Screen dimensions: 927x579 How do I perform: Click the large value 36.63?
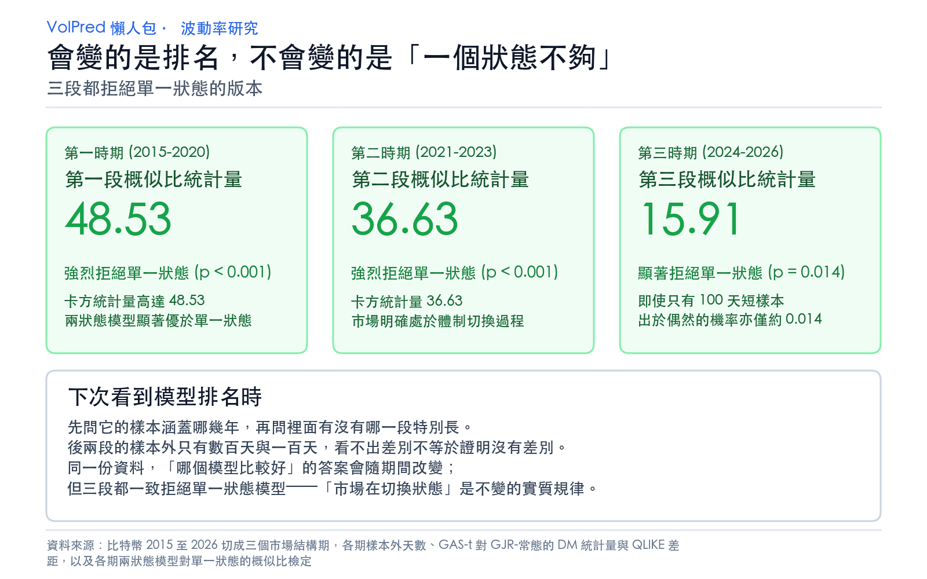coord(405,219)
